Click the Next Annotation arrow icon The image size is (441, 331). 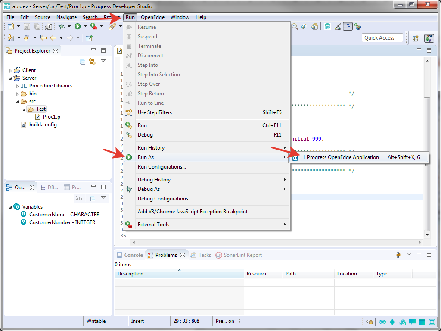pos(11,38)
